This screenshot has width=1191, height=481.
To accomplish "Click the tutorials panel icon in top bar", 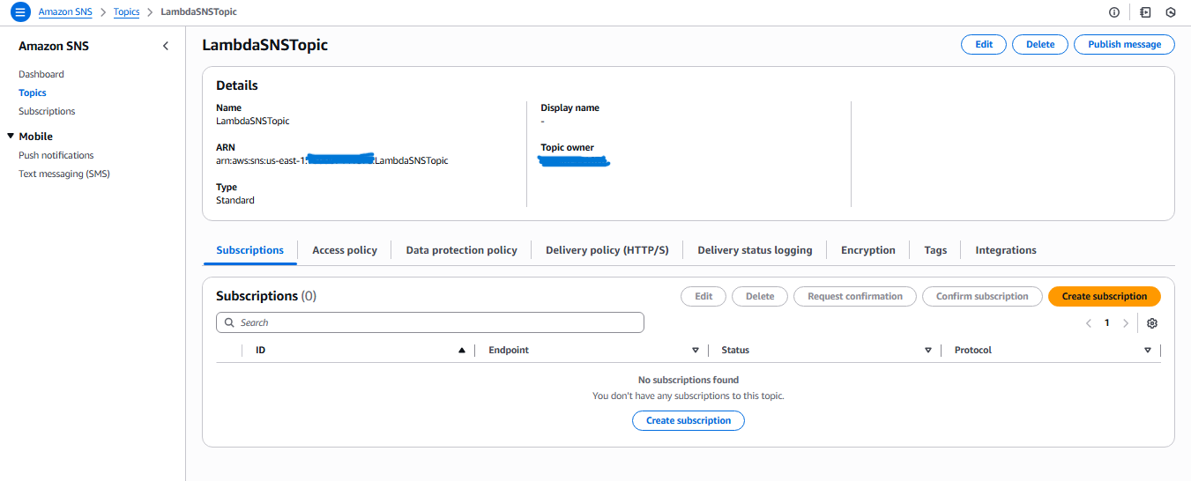I will click(x=1145, y=12).
